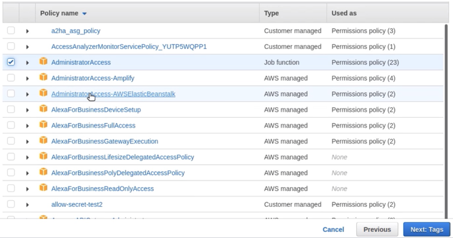Expand the AlexaForBusinessGatewayExecution row arrow
Image resolution: width=453 pixels, height=238 pixels.
[x=27, y=141]
